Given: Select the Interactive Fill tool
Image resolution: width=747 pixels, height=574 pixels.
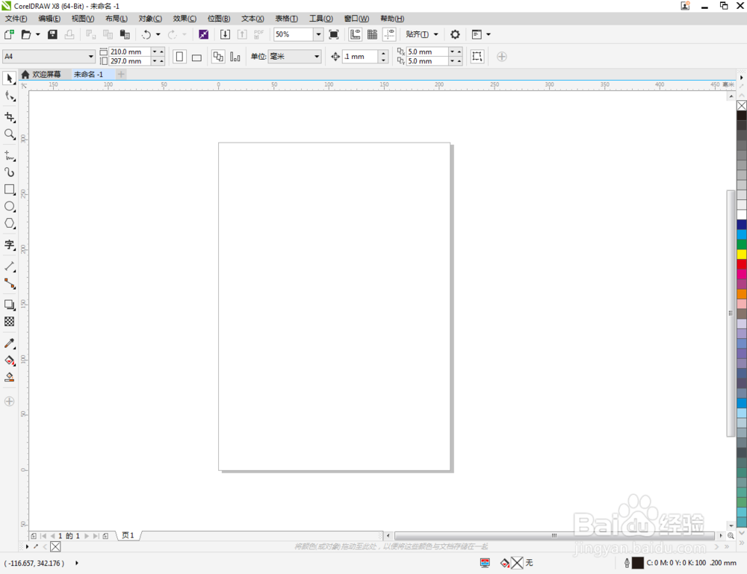Looking at the screenshot, I should click(9, 361).
